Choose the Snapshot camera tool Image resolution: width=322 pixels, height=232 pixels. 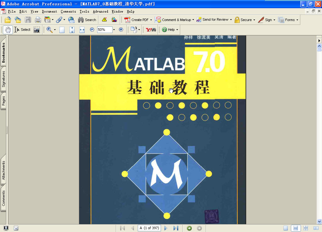pos(37,30)
